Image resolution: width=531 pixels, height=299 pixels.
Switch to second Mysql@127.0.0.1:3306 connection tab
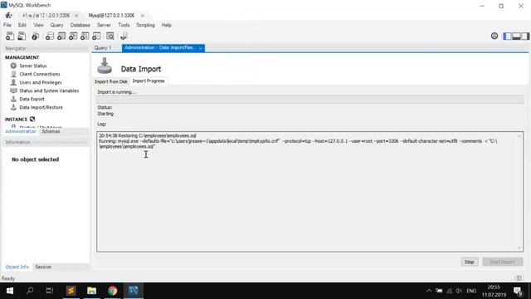coord(111,16)
